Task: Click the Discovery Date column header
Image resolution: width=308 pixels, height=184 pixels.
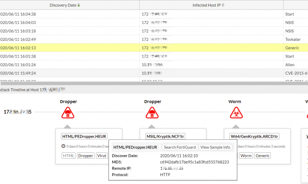Action: pyautogui.click(x=70, y=5)
